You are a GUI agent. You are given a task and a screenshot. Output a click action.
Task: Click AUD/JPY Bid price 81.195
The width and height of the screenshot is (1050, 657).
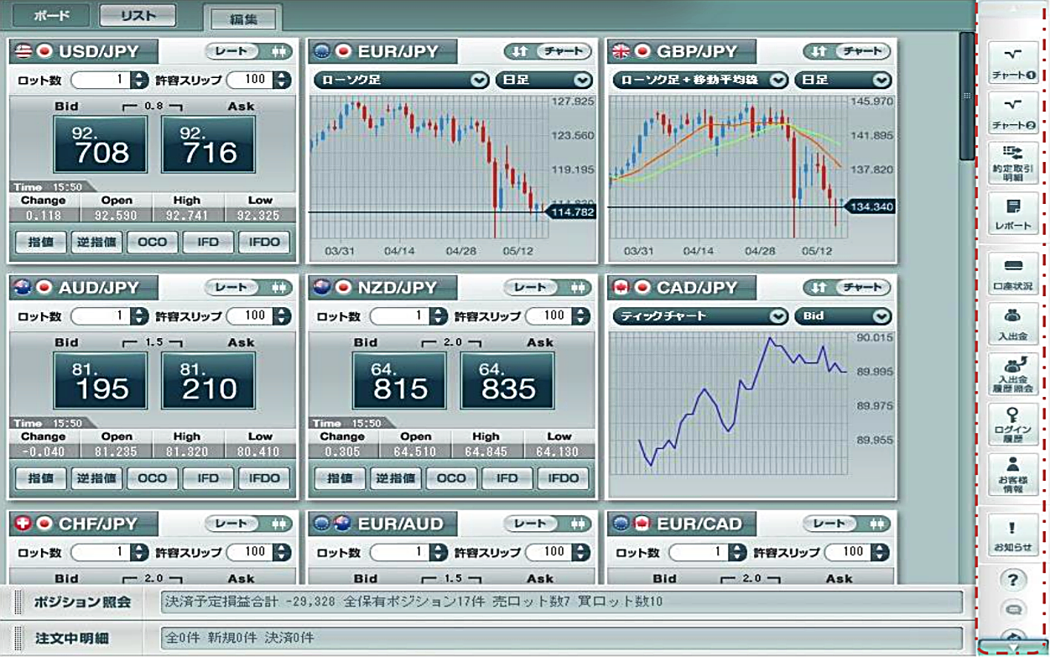tap(101, 381)
